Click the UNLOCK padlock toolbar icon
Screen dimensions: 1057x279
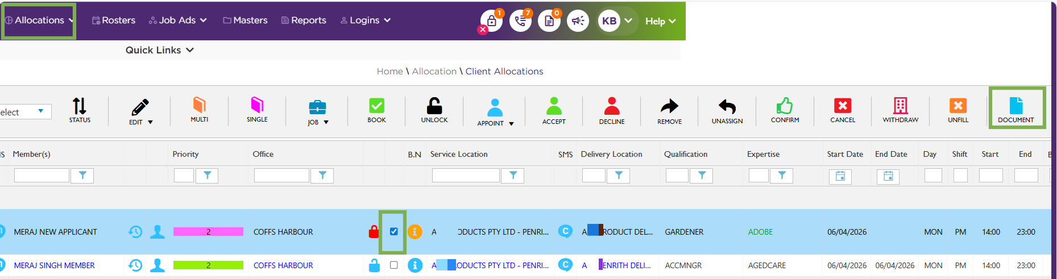click(434, 106)
